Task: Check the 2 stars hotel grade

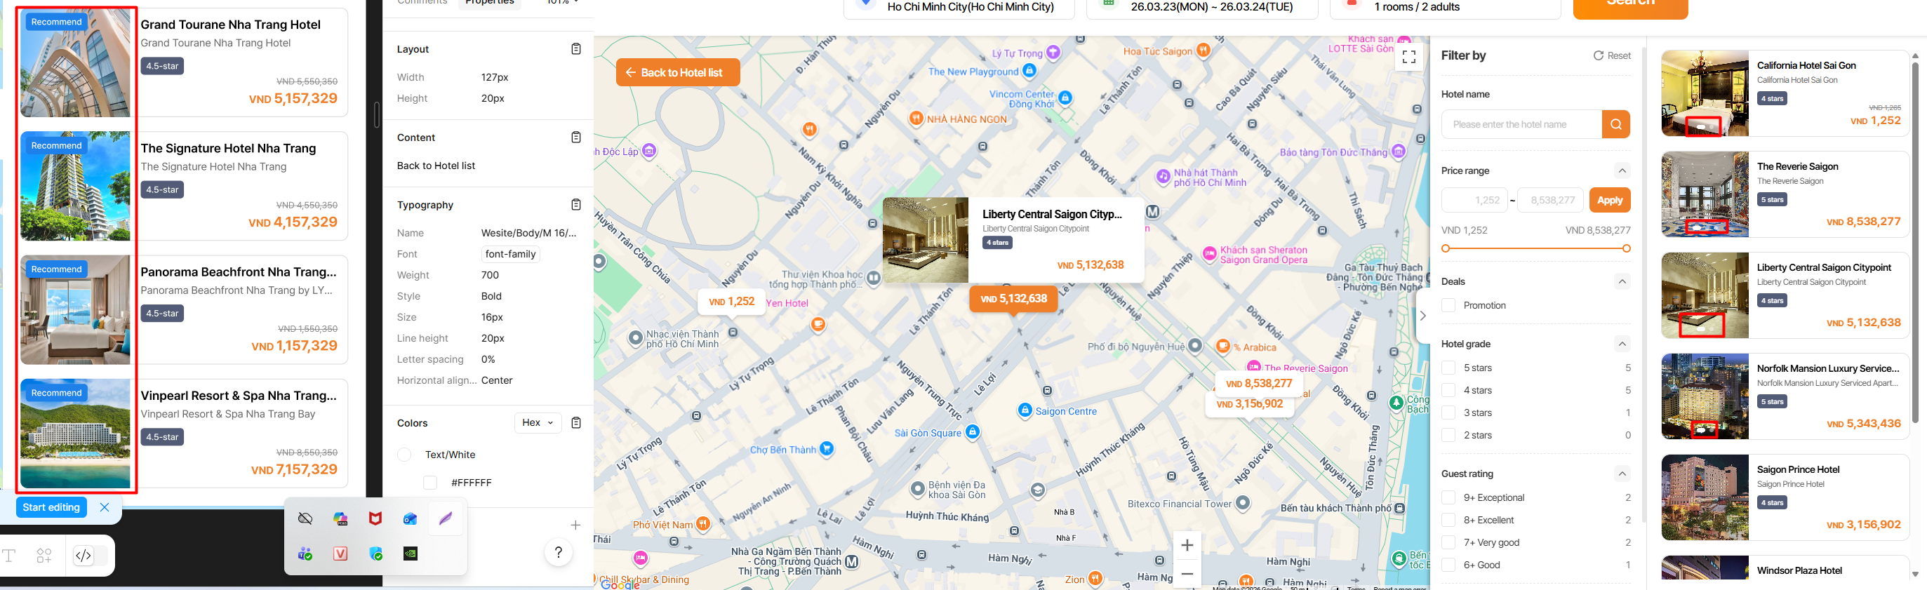Action: point(1448,435)
